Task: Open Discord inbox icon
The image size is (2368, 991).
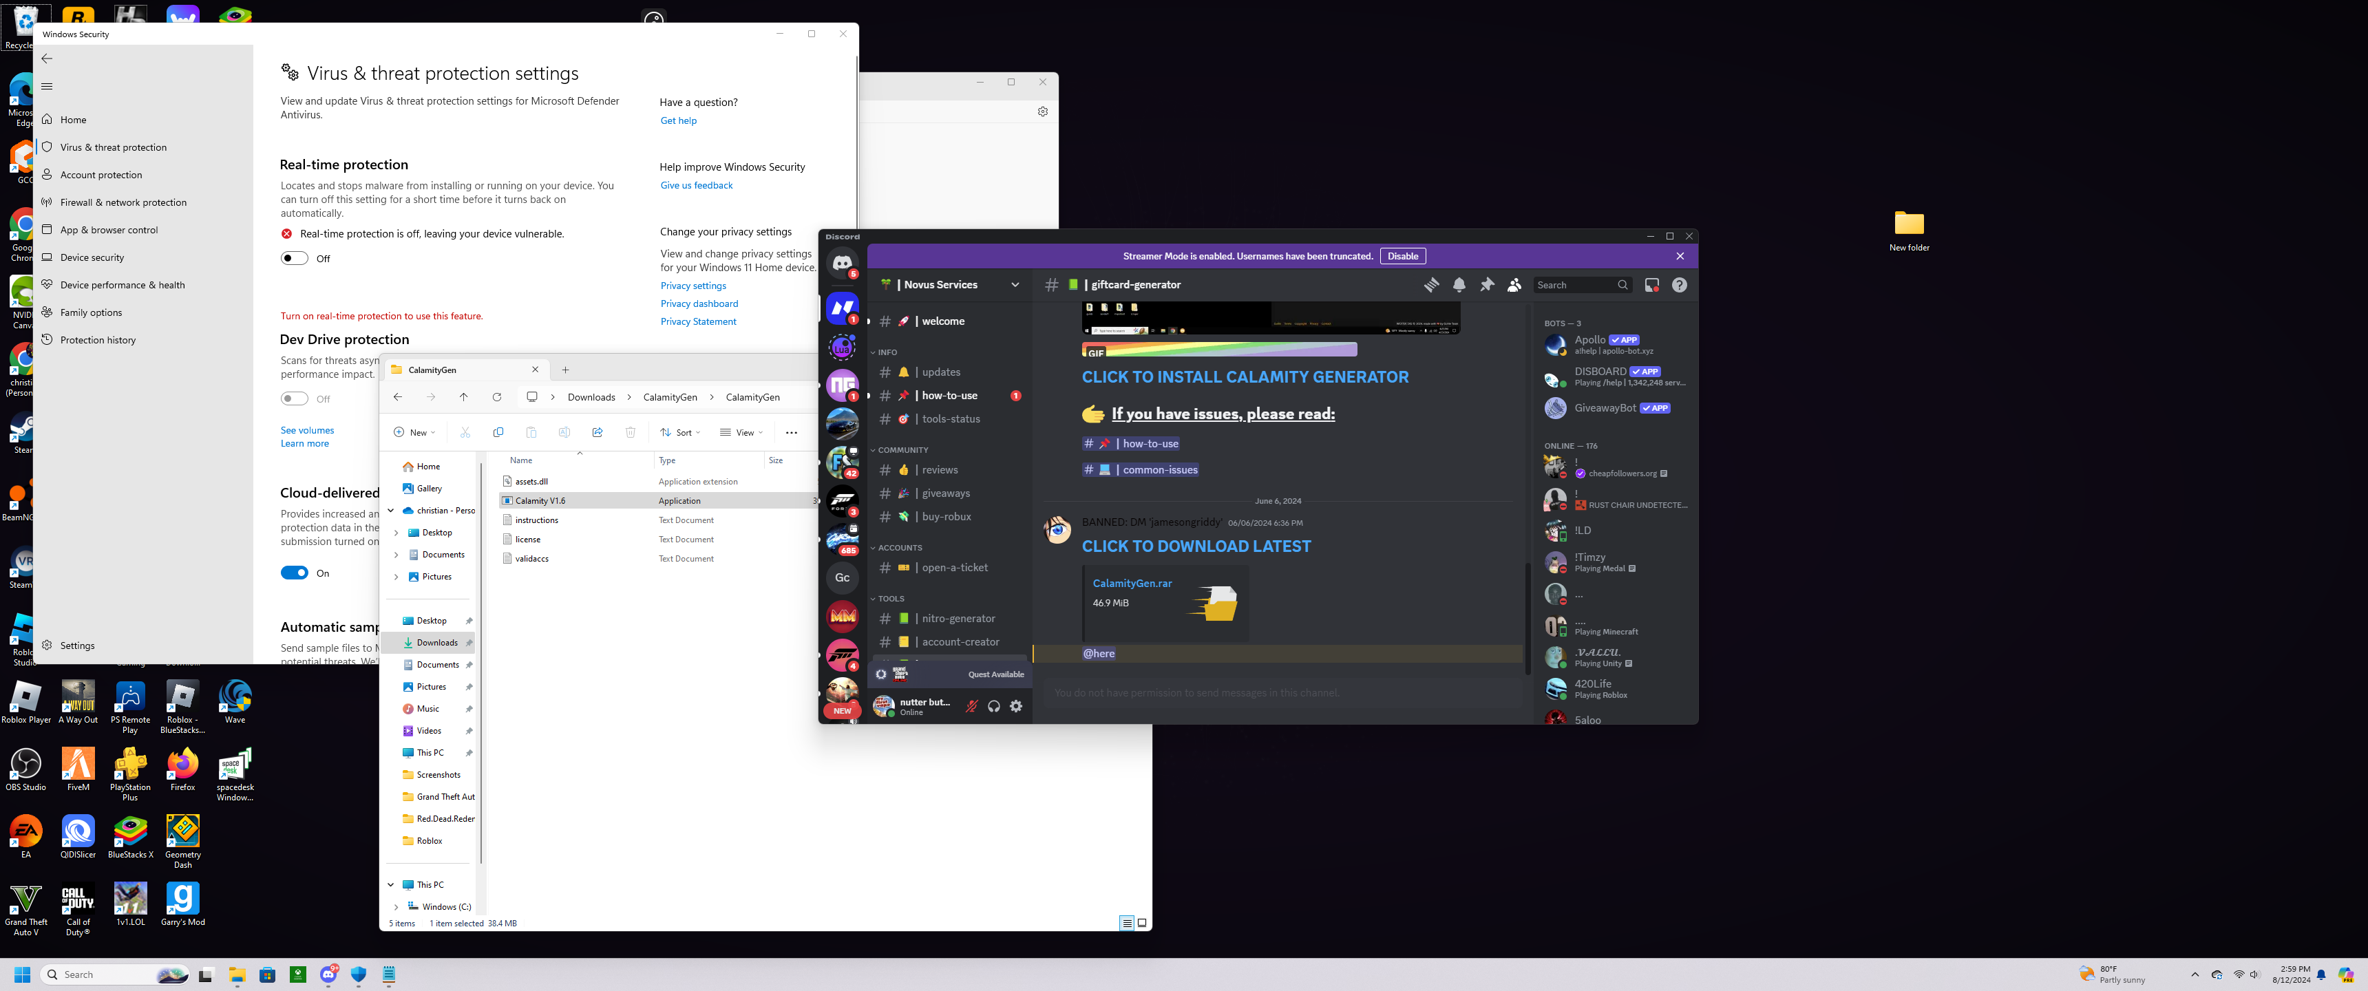Action: click(1652, 285)
